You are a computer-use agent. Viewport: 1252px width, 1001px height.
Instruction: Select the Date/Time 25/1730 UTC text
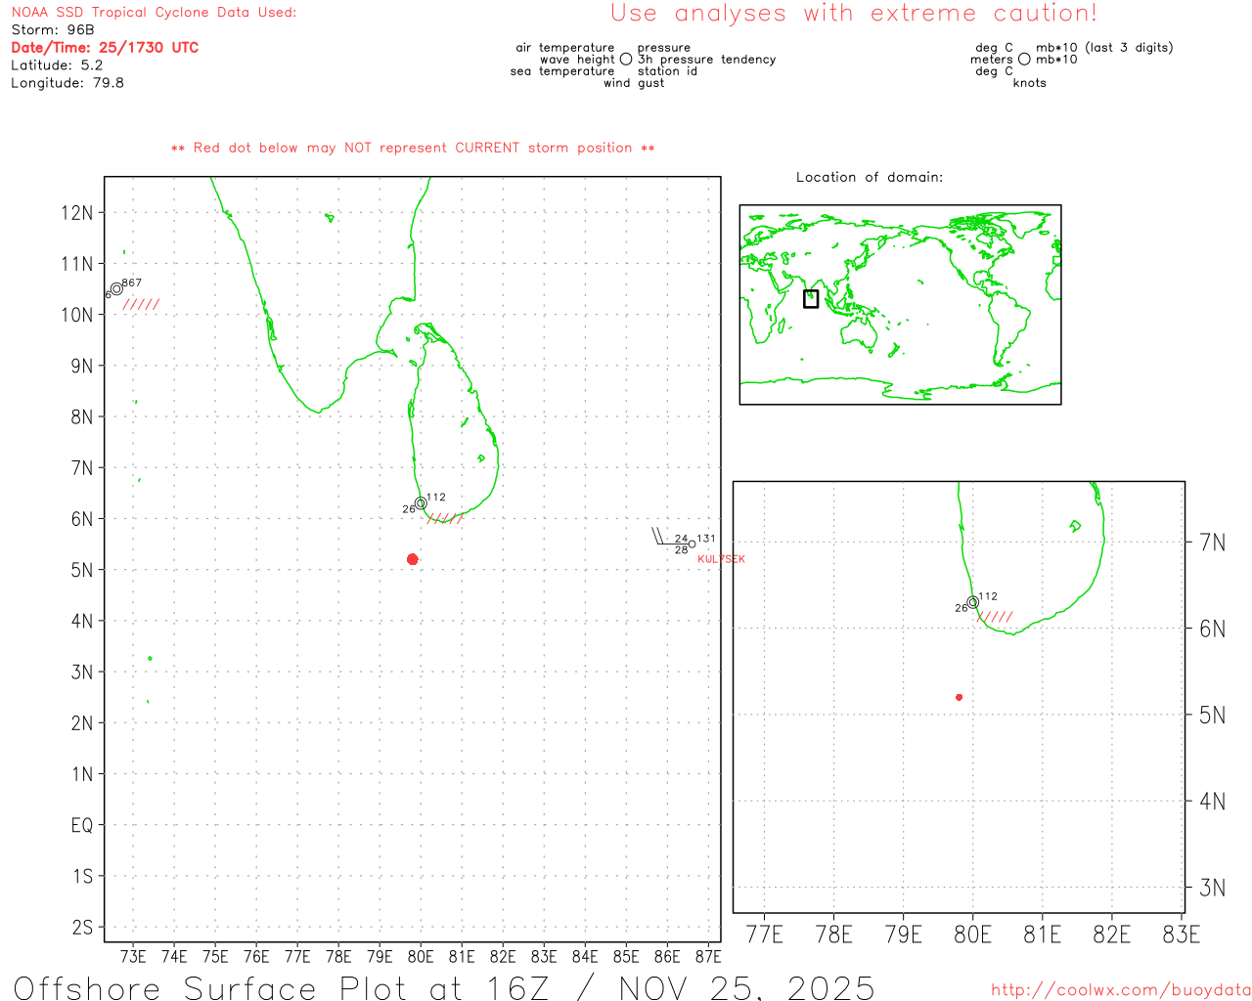[x=105, y=48]
